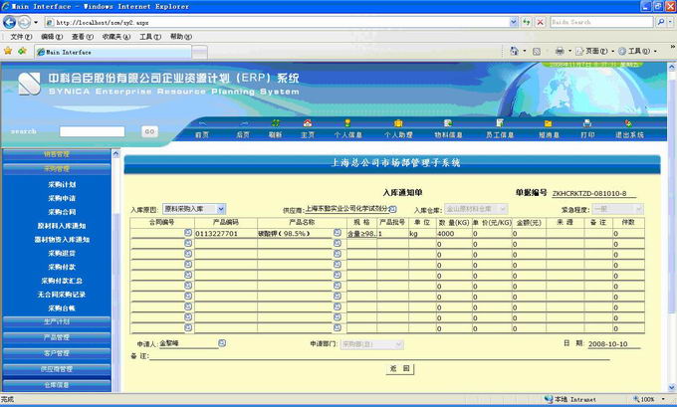This screenshot has width=677, height=407.
Task: Open the Favorites Center star icon
Action: tap(8, 51)
